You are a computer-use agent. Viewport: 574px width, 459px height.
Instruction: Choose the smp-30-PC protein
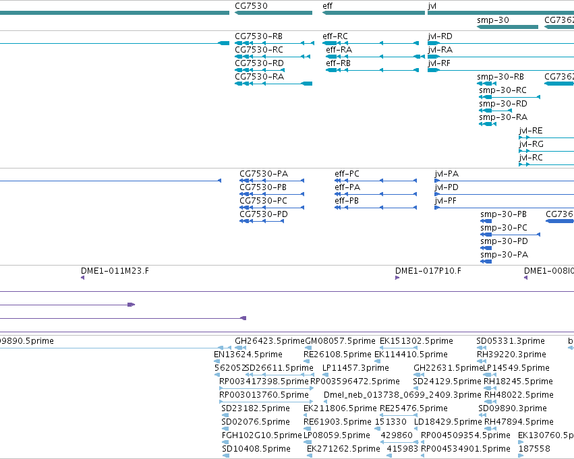click(x=511, y=235)
